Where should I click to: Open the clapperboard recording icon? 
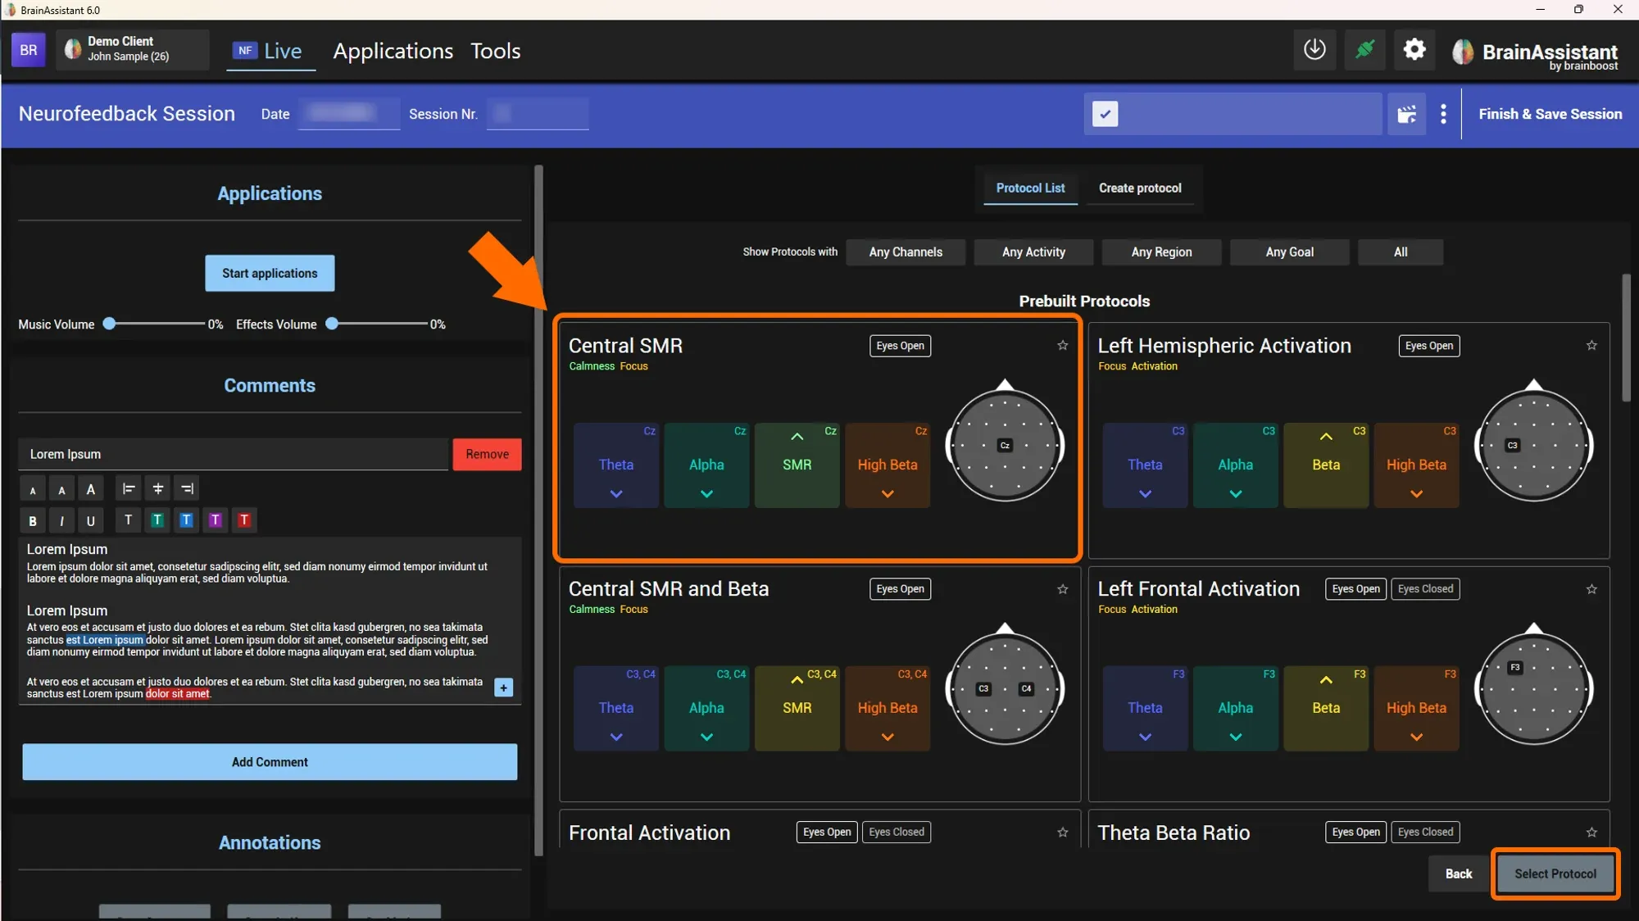pyautogui.click(x=1406, y=114)
